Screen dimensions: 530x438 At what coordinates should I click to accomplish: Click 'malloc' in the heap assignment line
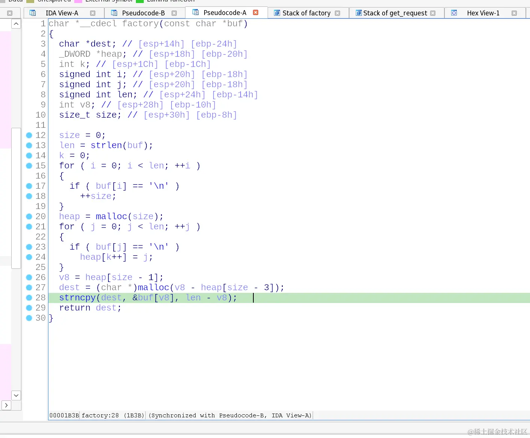pyautogui.click(x=111, y=217)
